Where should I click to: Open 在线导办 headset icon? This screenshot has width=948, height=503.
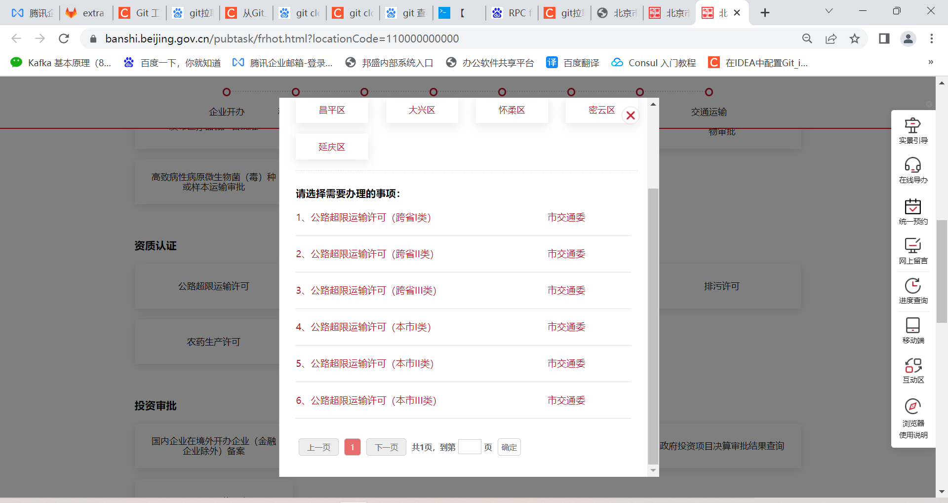[913, 170]
